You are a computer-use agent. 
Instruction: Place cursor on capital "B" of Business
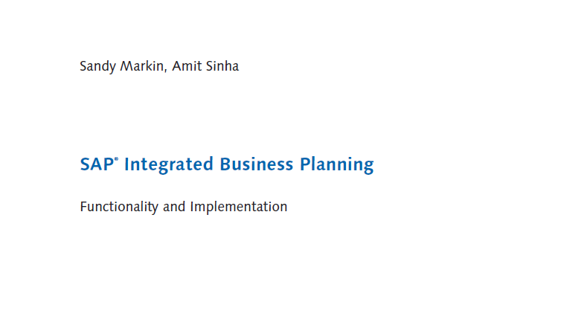tap(225, 164)
